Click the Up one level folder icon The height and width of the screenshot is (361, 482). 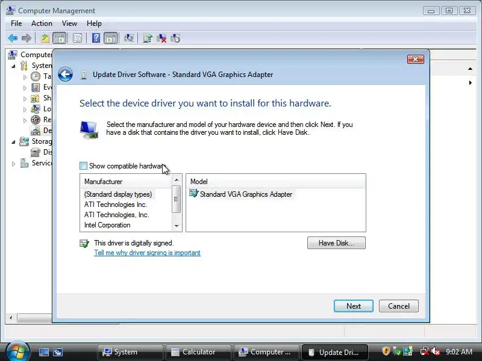coord(45,39)
